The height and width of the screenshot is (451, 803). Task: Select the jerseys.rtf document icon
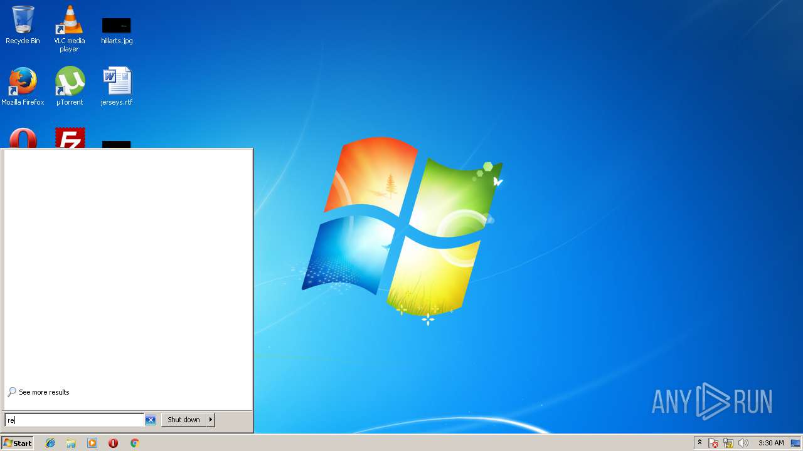[117, 86]
